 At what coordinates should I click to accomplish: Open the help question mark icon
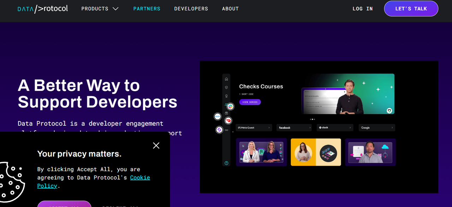click(x=226, y=163)
